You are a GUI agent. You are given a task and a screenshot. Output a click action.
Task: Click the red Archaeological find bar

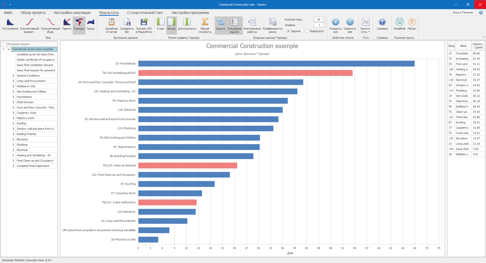(x=245, y=73)
